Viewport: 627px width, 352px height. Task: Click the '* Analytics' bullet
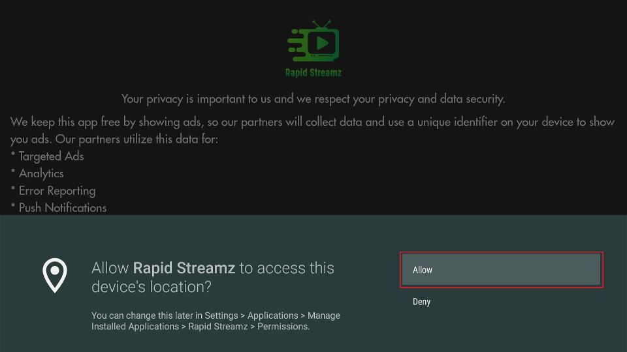coord(37,173)
